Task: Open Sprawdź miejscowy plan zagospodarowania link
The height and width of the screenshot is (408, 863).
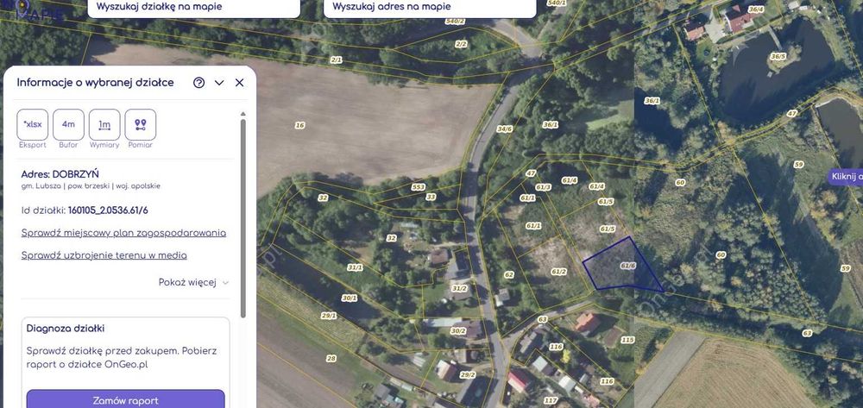Action: point(123,233)
